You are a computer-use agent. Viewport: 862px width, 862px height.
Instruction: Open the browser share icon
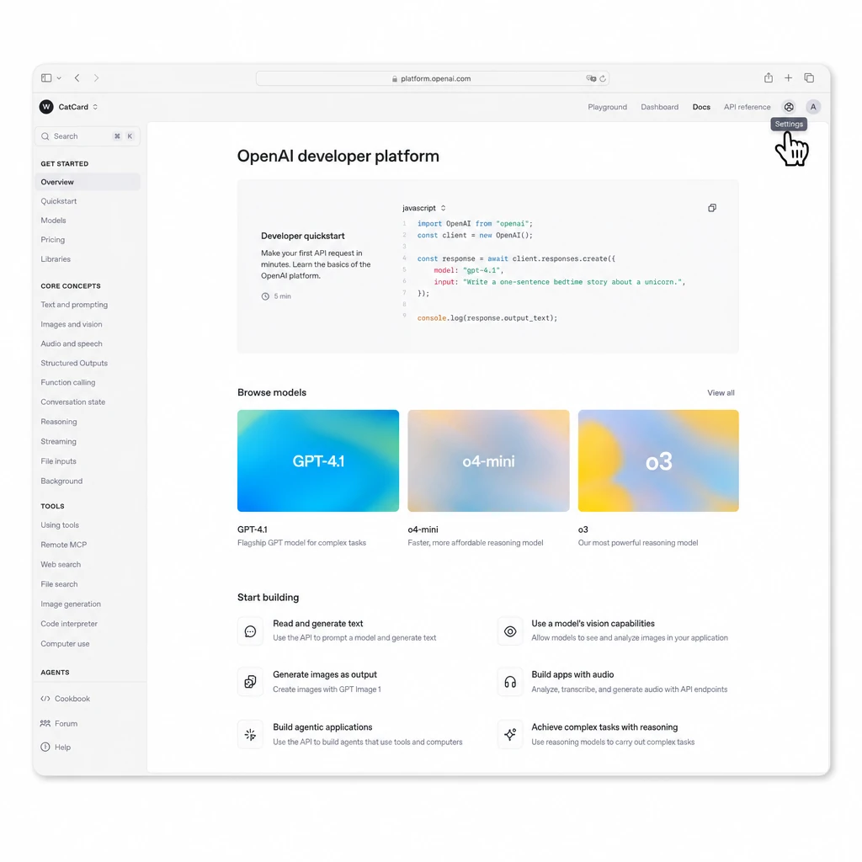click(768, 77)
